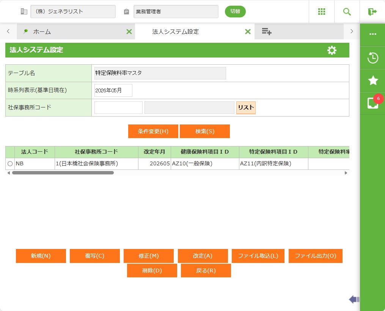Select the radio button for NB row
Image resolution: width=385 pixels, height=311 pixels.
(x=10, y=164)
